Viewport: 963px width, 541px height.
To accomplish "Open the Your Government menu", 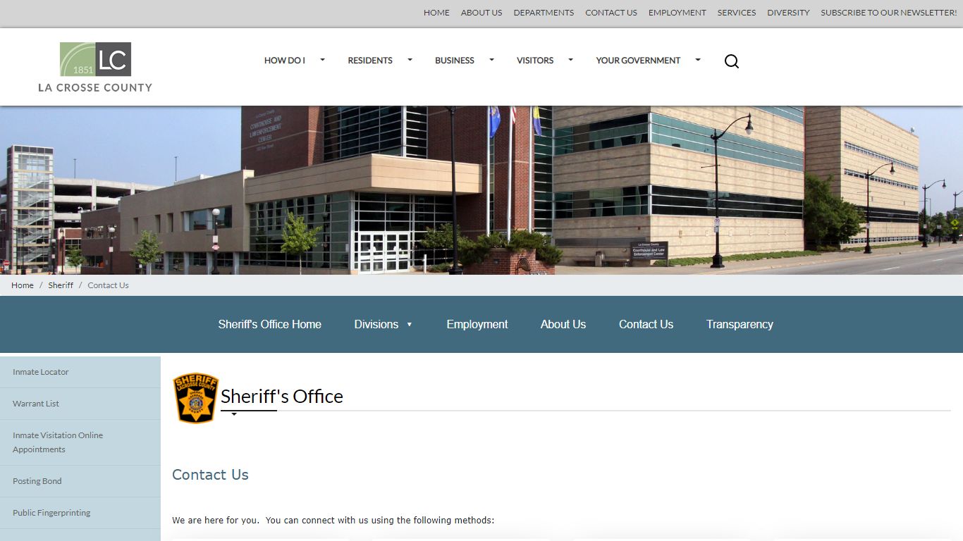I will (x=638, y=61).
